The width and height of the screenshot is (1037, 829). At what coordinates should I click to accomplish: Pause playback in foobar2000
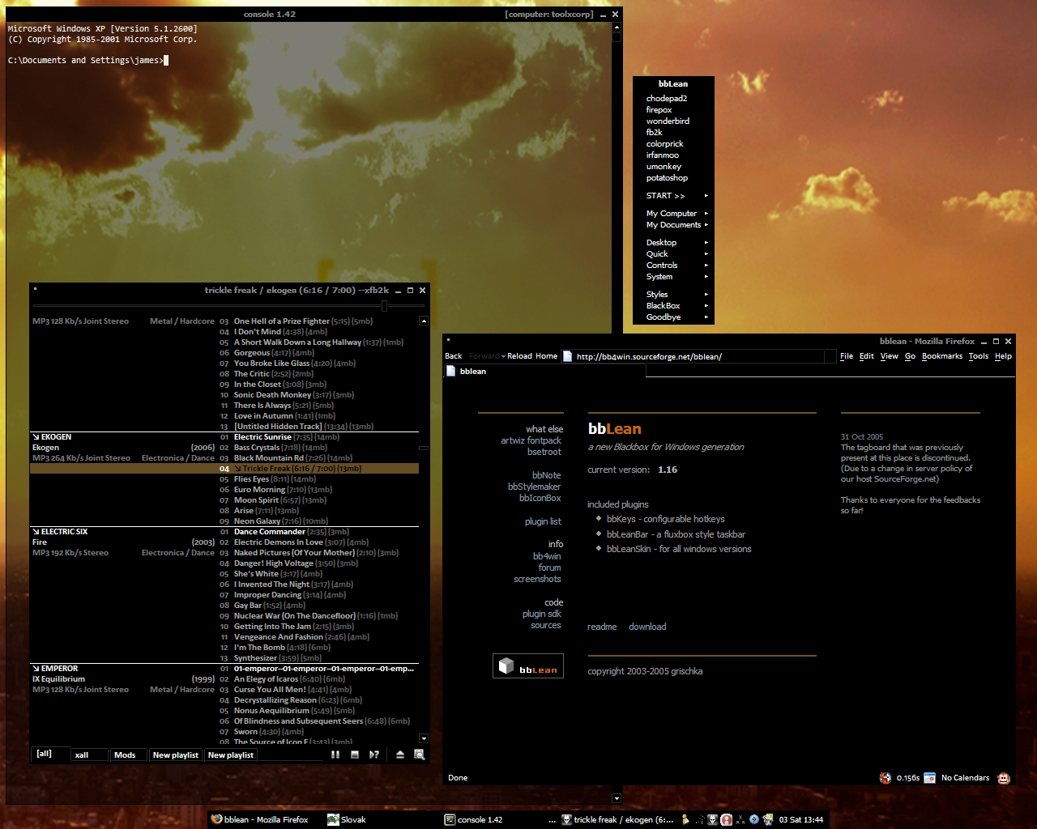pos(335,755)
